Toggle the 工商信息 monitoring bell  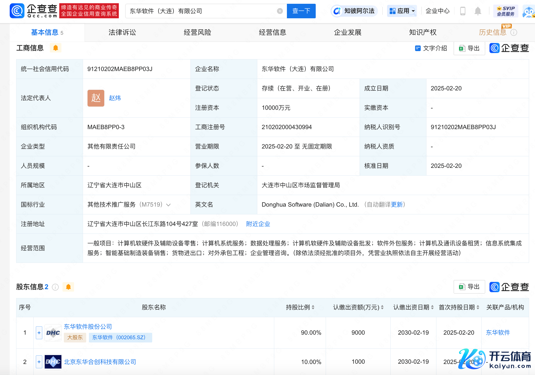coord(55,48)
